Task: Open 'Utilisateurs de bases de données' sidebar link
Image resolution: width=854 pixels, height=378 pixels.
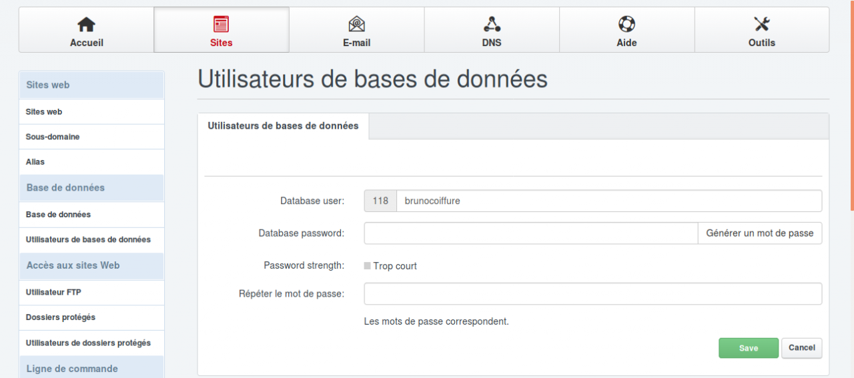Action: 88,239
